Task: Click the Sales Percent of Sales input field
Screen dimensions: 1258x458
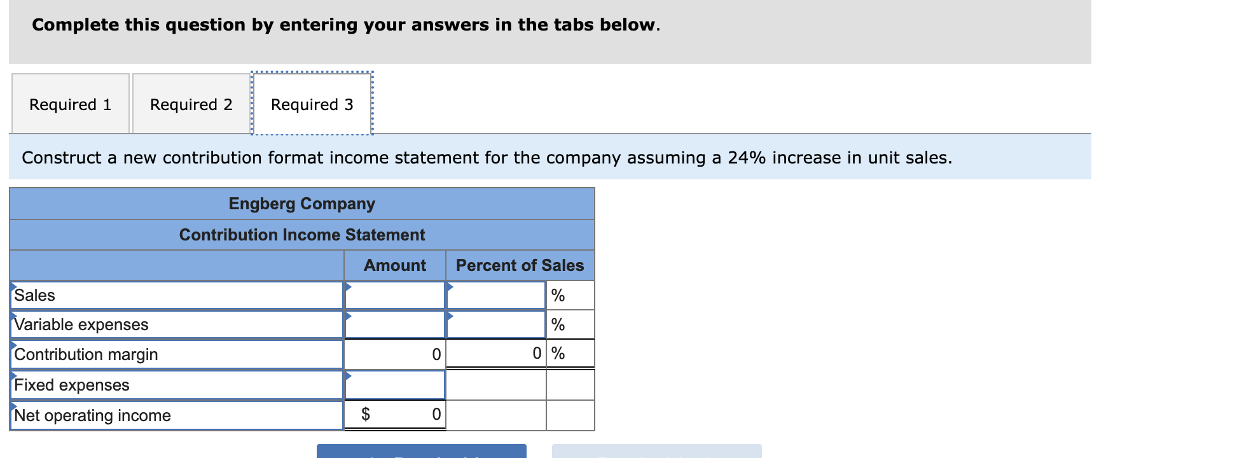Action: coord(496,295)
